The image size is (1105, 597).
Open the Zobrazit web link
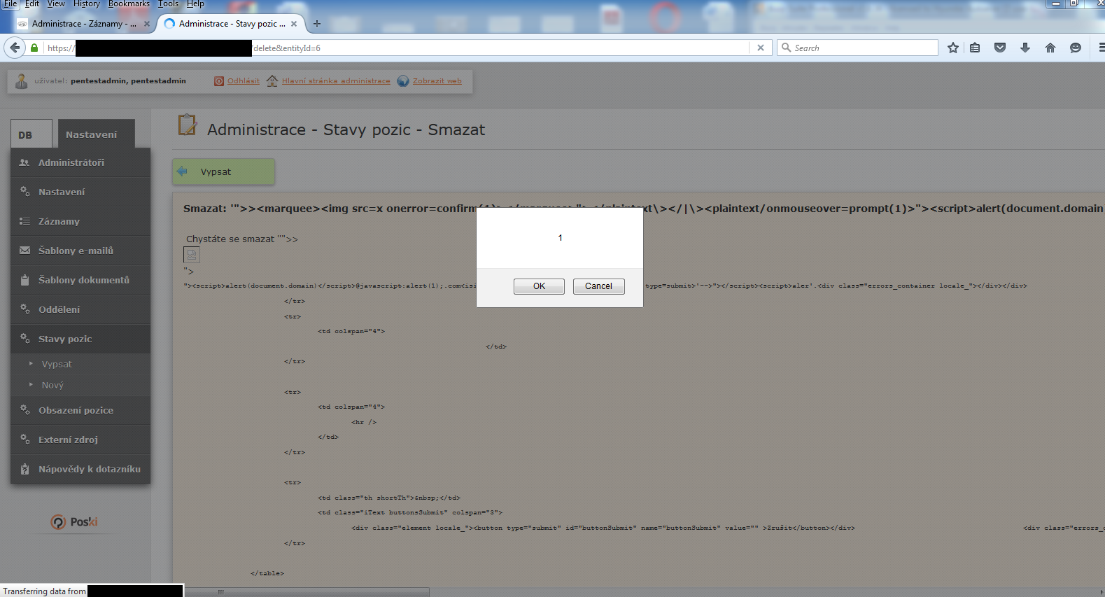pos(437,81)
